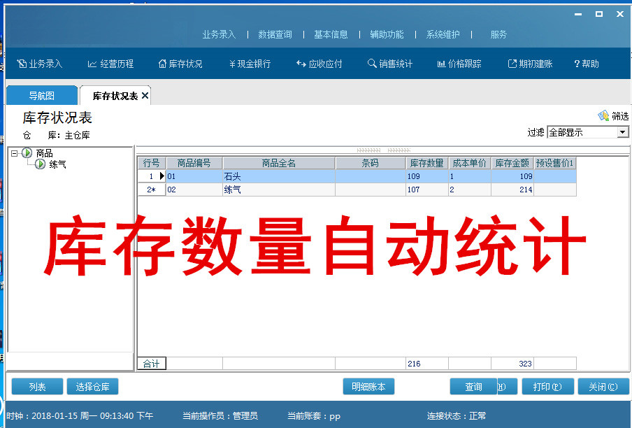Screen dimensions: 632x428
Task: Expand the 过滤 全部显示 dropdown
Action: point(622,132)
